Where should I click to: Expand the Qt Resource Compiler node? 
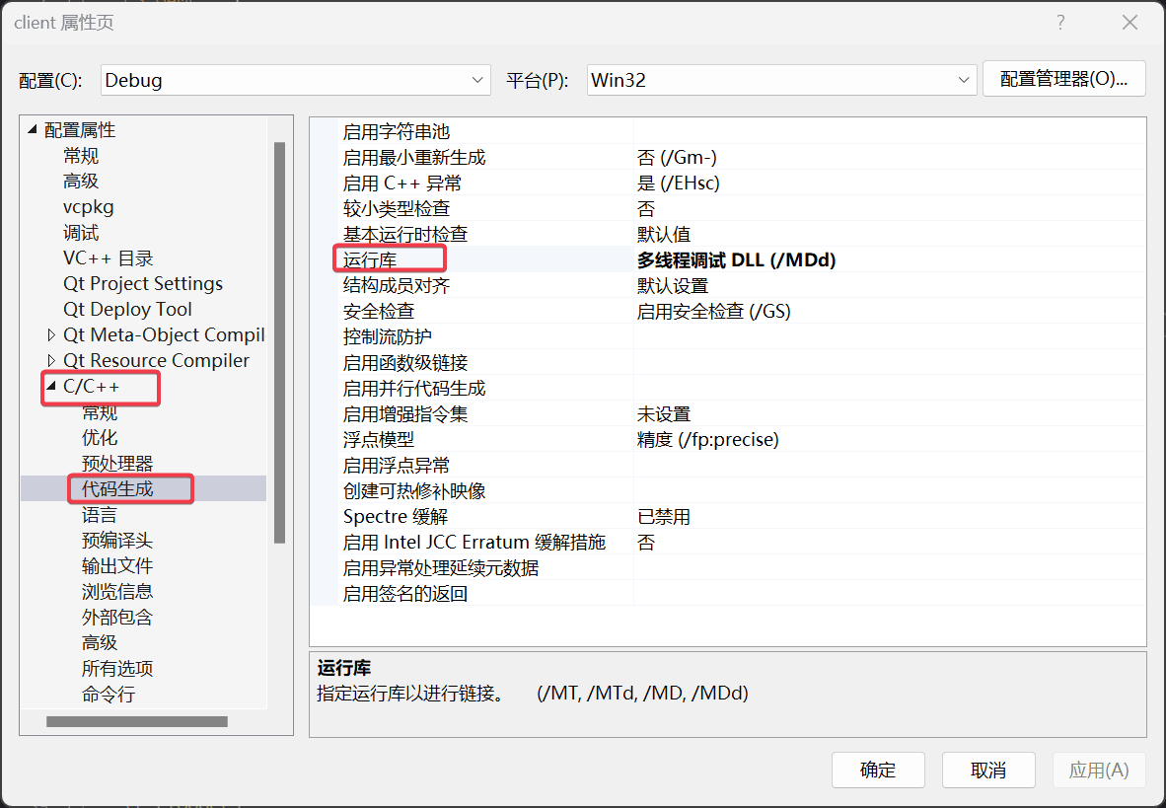tap(51, 361)
